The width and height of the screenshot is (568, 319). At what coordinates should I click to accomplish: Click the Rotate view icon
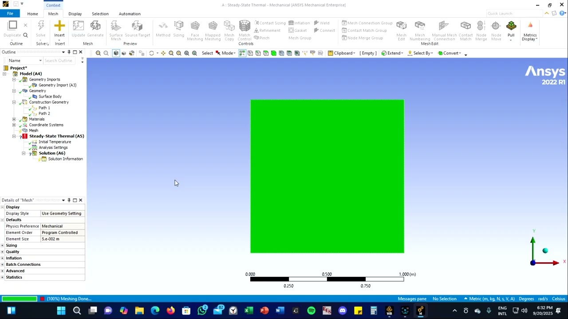coord(151,53)
